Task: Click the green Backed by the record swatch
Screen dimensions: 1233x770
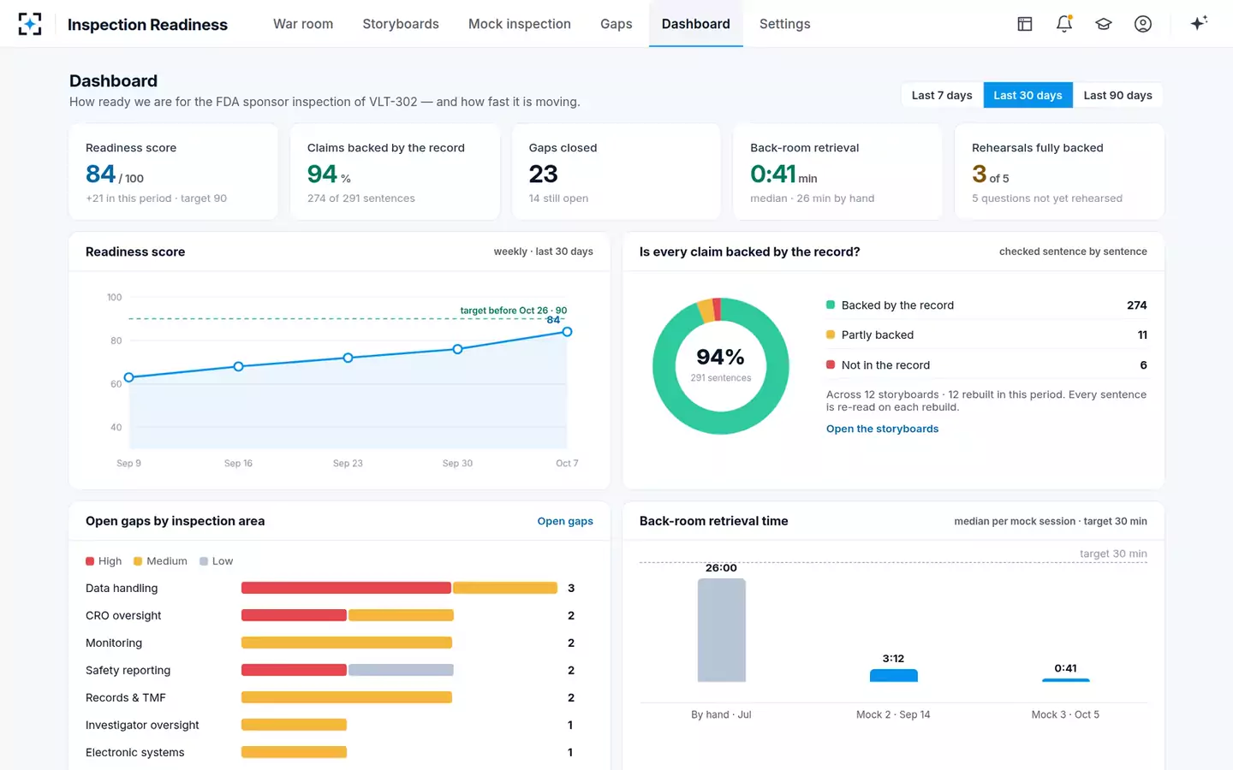Action: pos(831,305)
